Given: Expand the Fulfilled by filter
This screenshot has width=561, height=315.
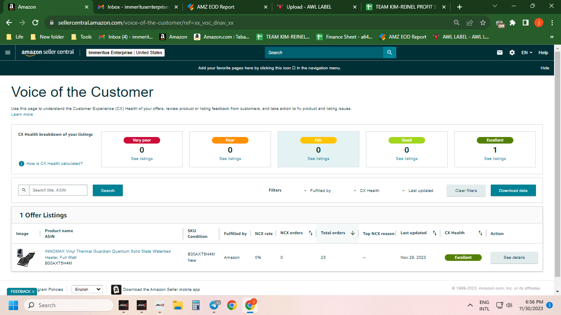Looking at the screenshot, I should click(317, 191).
